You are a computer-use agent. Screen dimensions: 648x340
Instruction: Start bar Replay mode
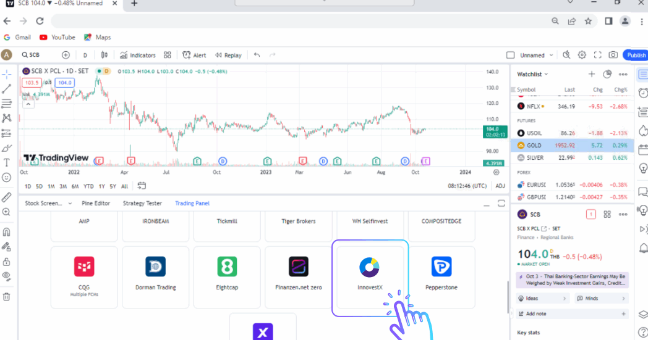228,55
